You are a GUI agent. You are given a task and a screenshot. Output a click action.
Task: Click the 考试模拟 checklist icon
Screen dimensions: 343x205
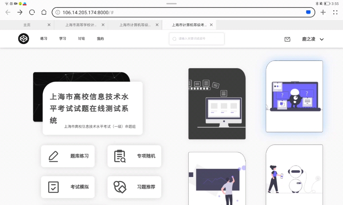pos(53,187)
